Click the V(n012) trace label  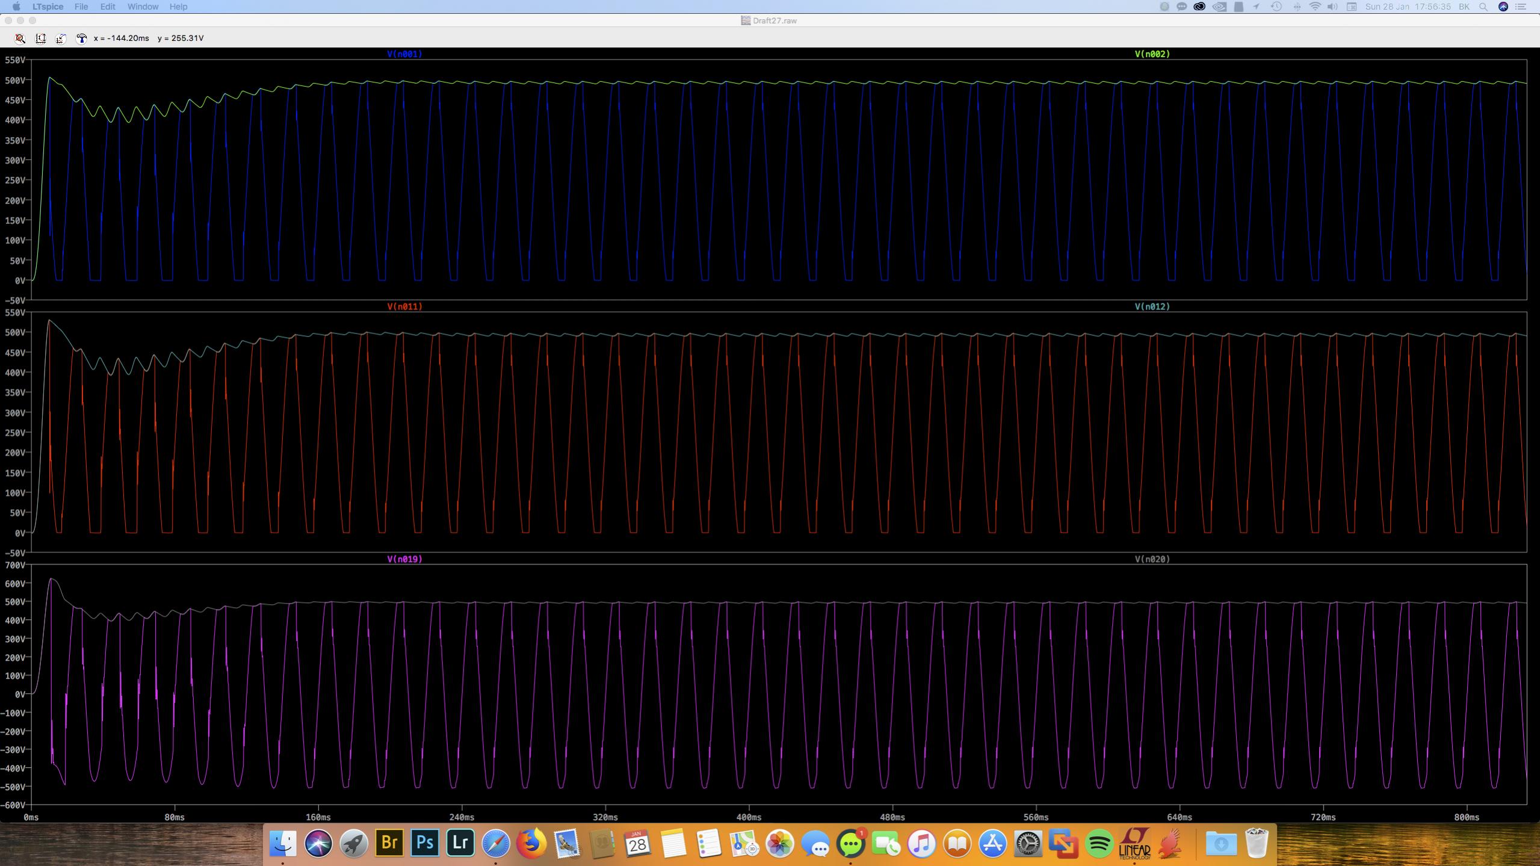[1152, 307]
